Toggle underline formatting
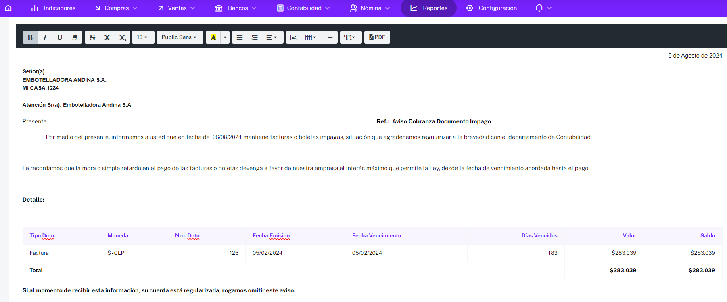Viewport: 727px width, 302px height. [x=60, y=37]
